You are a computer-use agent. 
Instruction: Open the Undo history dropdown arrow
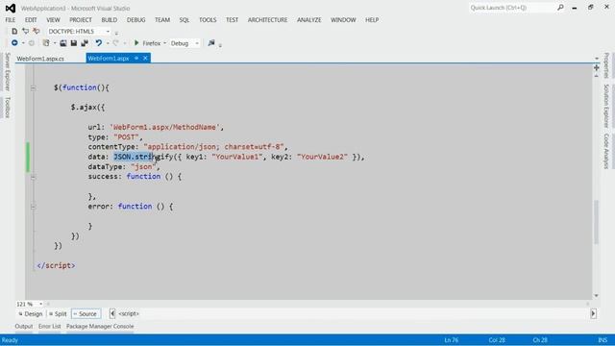(x=107, y=43)
